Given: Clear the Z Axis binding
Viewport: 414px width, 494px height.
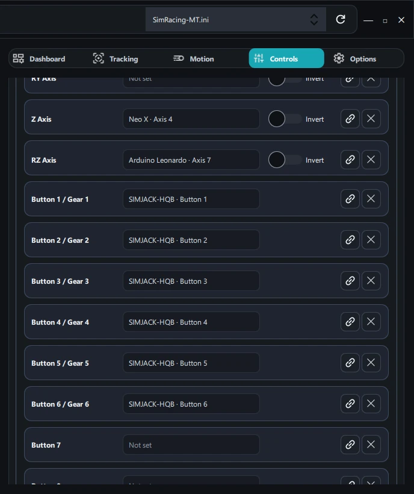Looking at the screenshot, I should (371, 119).
